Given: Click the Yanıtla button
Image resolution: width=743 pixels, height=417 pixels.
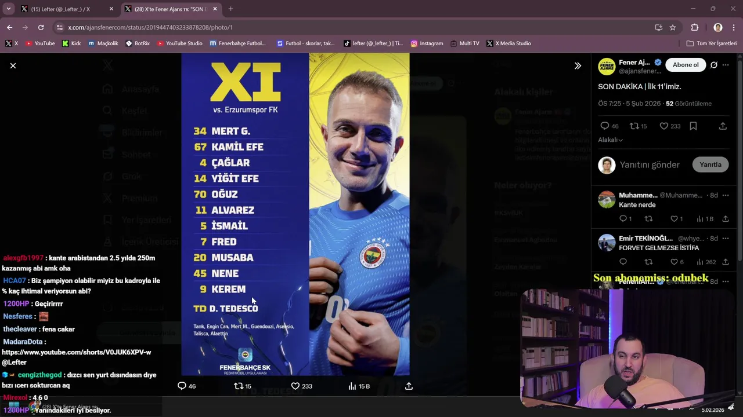Looking at the screenshot, I should (710, 164).
